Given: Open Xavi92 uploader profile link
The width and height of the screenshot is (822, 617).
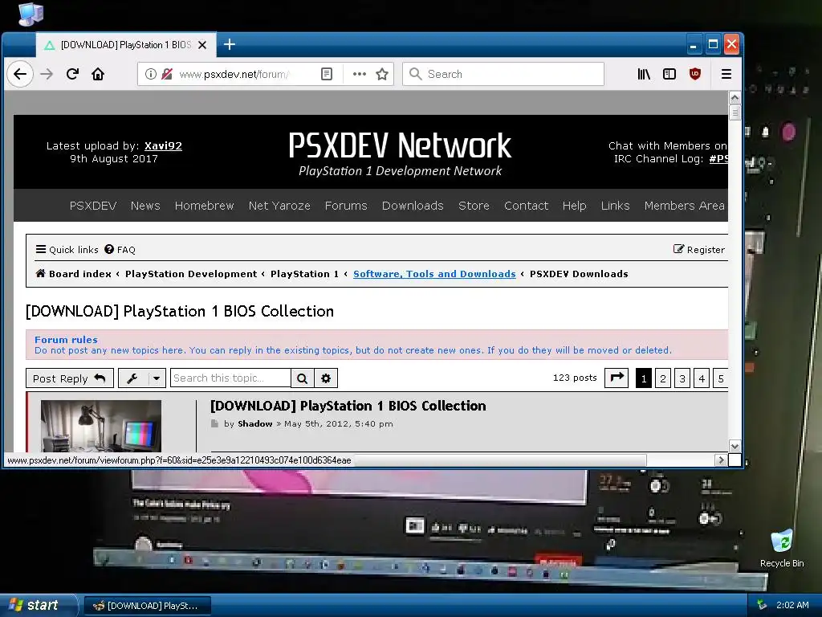Looking at the screenshot, I should click(163, 146).
